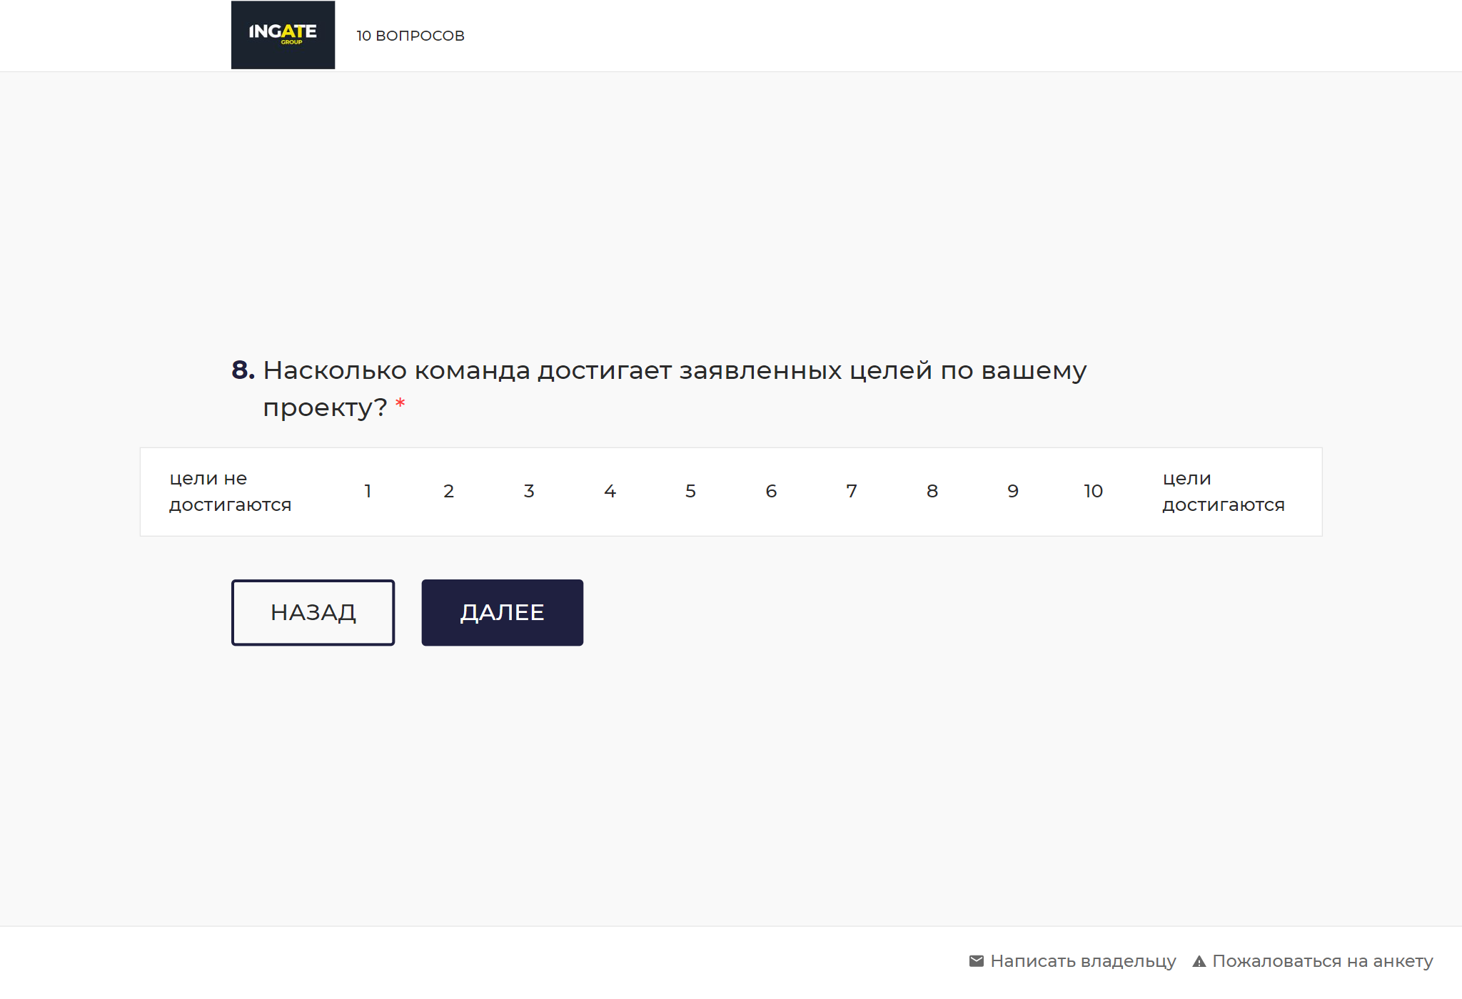The width and height of the screenshot is (1462, 999).
Task: Click the ДАЛЕЕ button
Action: click(x=502, y=612)
